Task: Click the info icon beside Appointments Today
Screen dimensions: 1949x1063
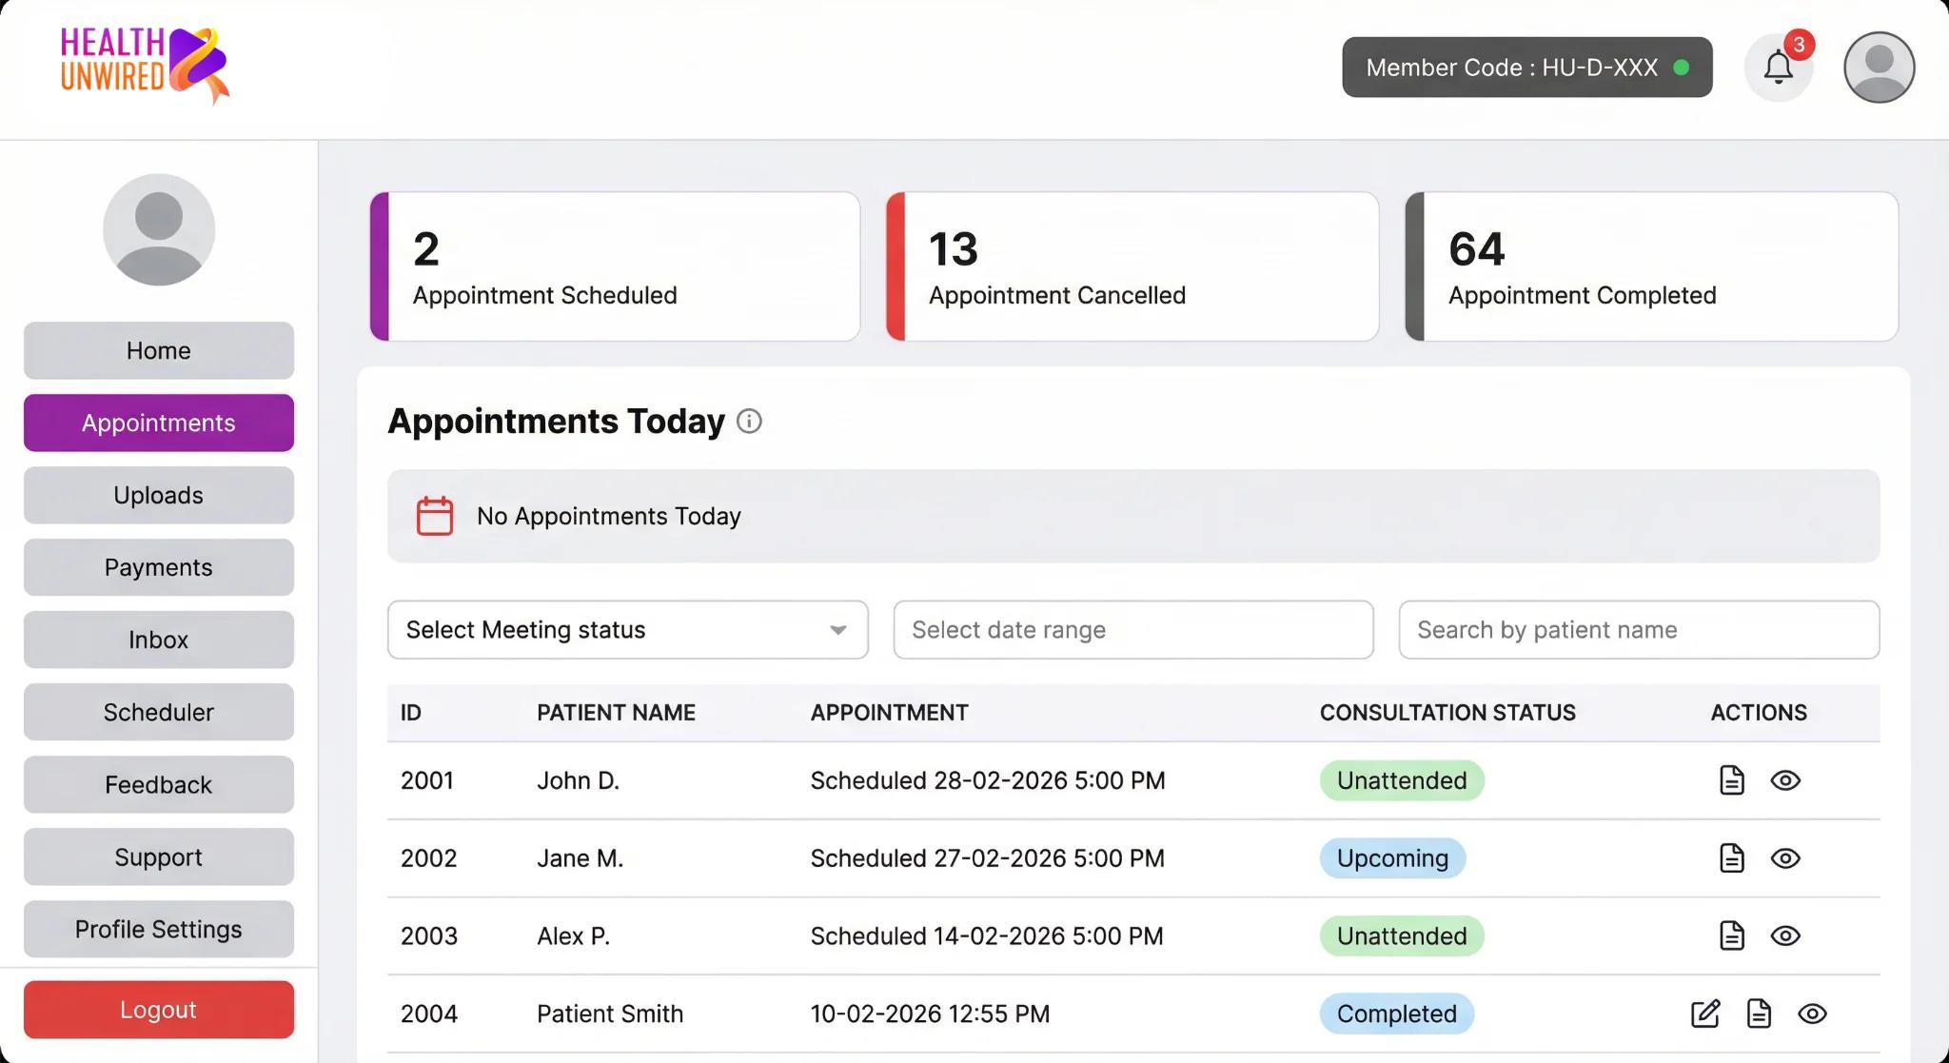Action: coord(749,422)
